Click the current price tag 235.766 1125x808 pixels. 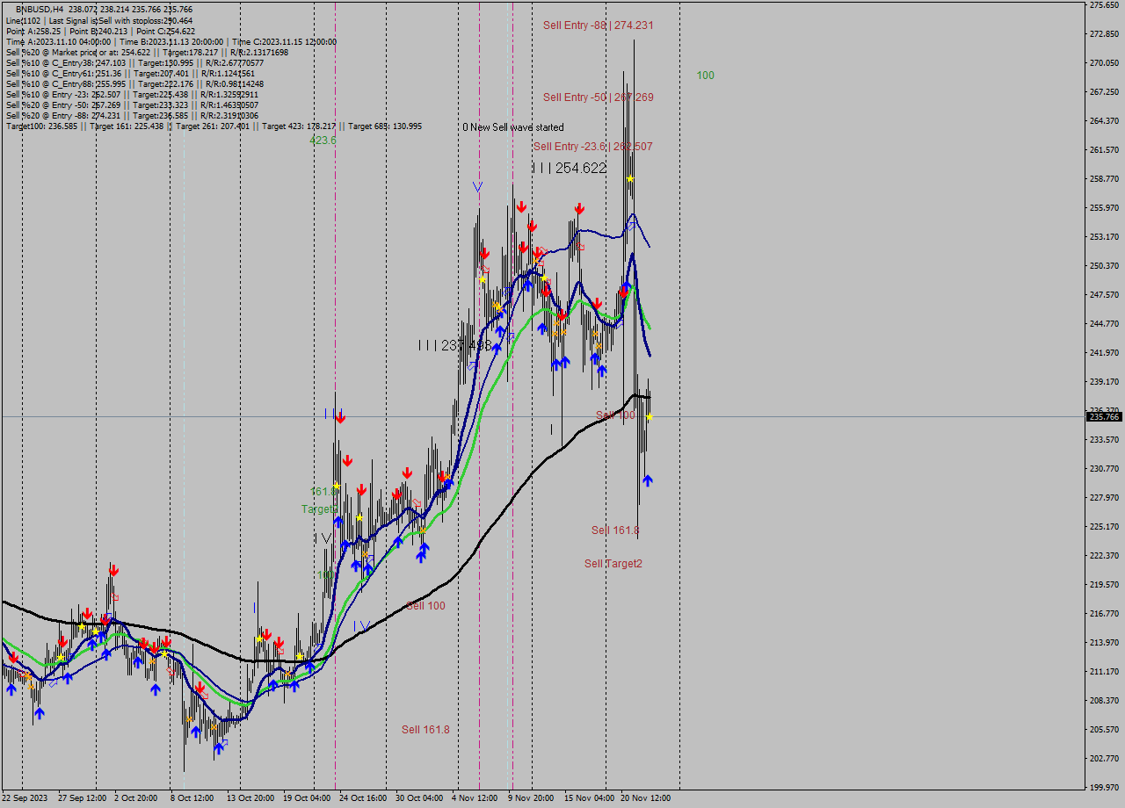point(1105,417)
